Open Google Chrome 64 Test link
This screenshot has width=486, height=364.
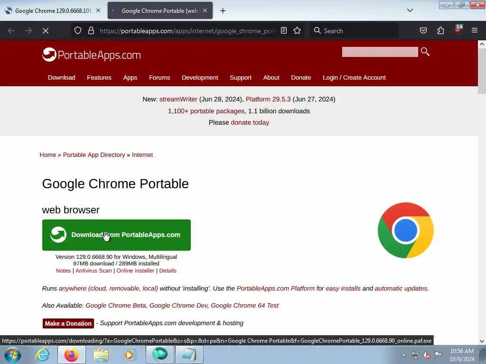pos(244,306)
